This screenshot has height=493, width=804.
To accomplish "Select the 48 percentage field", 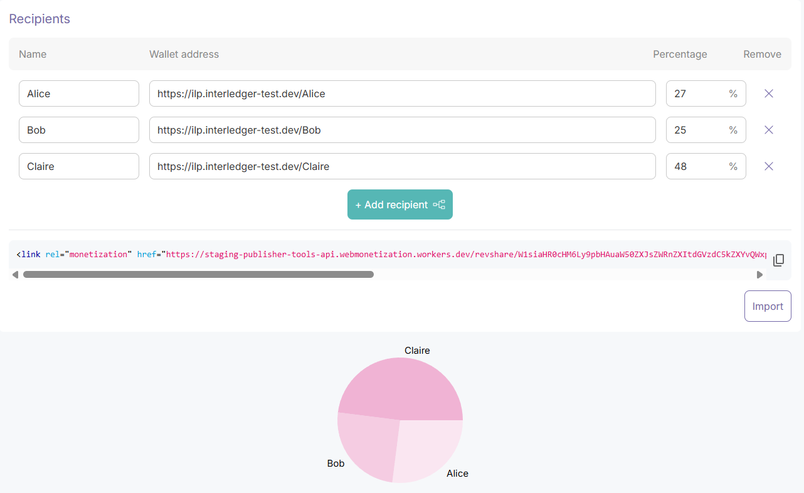I will (706, 166).
